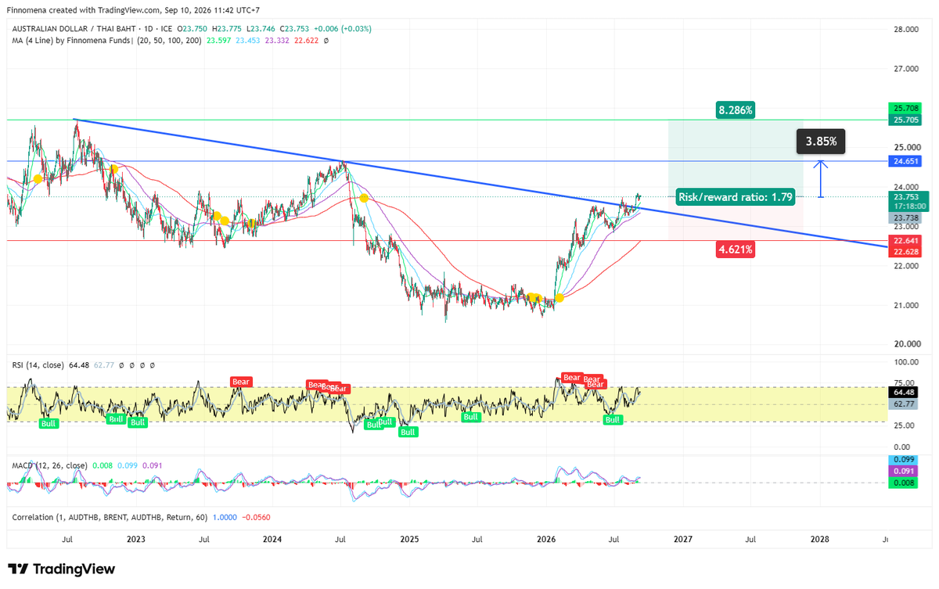Viewport: 939px width, 589px height.
Task: Click the green 8.286% profit target label
Action: 736,110
